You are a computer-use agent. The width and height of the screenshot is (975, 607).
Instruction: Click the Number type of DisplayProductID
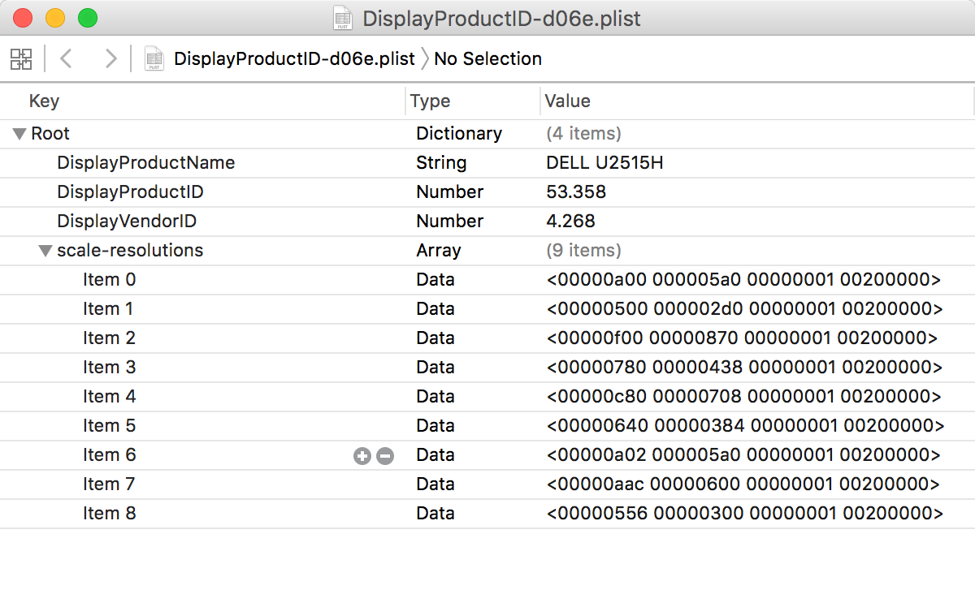pos(450,192)
